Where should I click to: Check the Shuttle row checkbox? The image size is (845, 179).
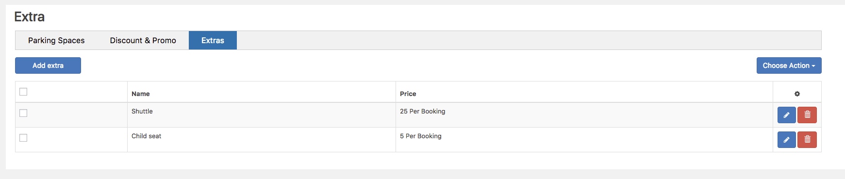click(x=23, y=113)
